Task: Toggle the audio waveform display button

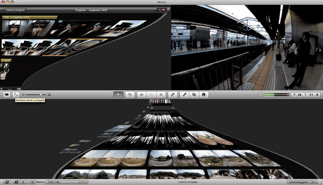Action: point(85,182)
